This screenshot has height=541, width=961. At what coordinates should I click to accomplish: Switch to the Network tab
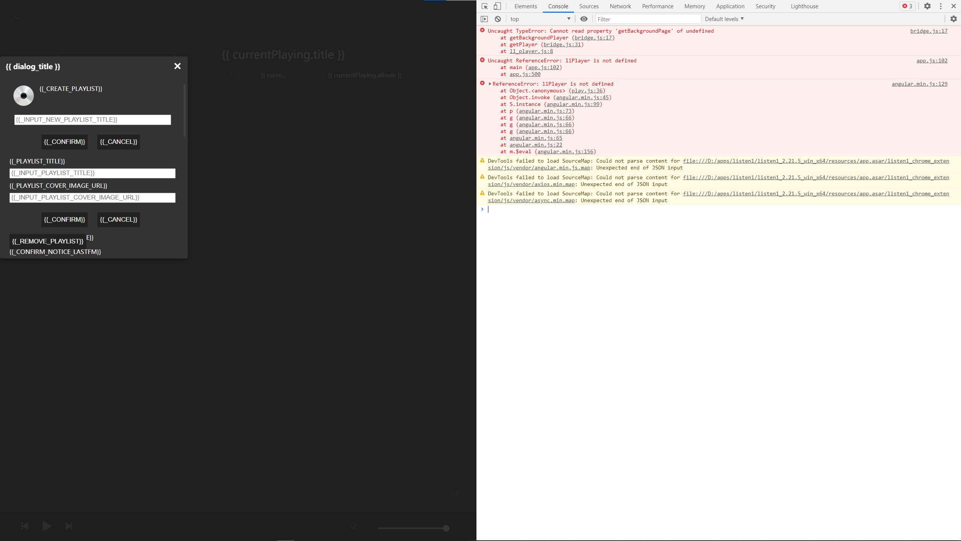pos(620,6)
